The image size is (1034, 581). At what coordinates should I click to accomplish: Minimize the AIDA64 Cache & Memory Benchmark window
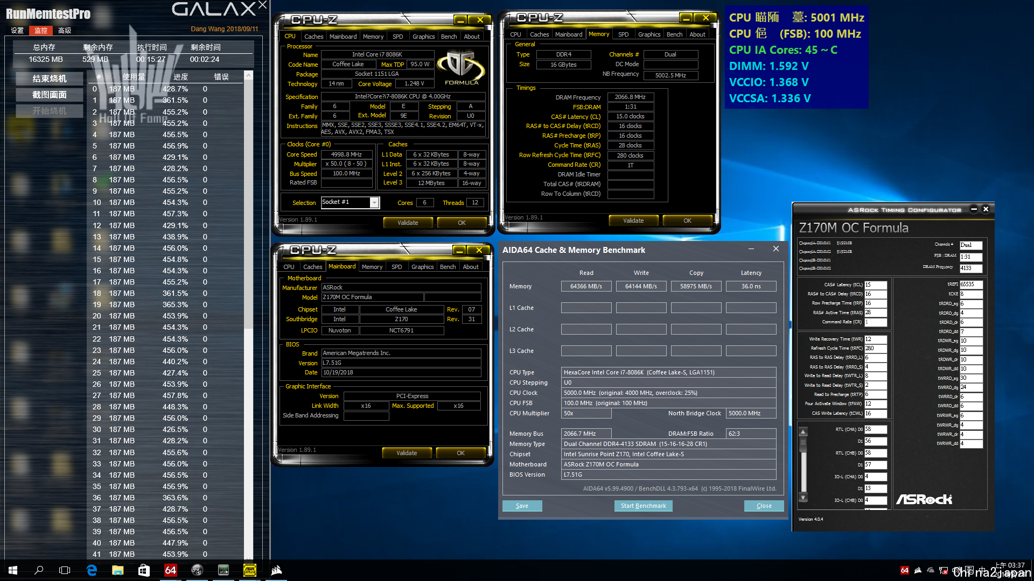[751, 249]
